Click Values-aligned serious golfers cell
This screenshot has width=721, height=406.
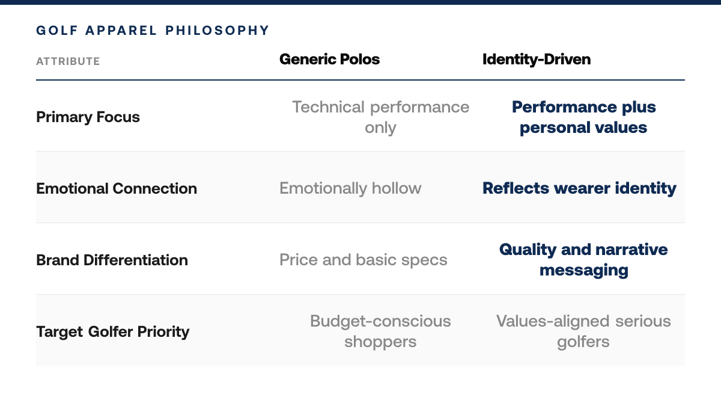point(583,331)
